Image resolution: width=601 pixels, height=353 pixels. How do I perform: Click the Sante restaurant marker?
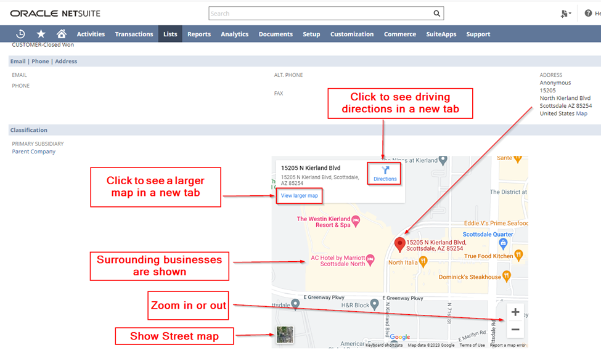(517, 158)
